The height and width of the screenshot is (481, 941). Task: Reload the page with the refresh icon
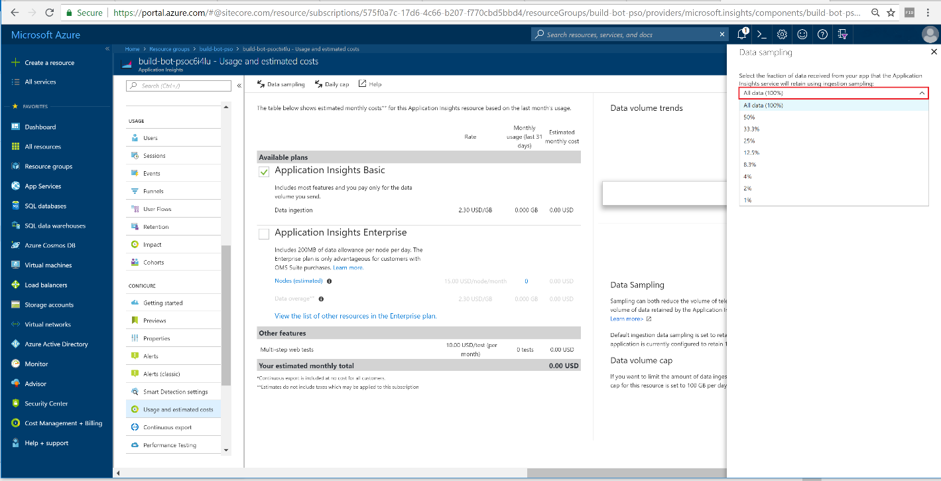pos(50,13)
